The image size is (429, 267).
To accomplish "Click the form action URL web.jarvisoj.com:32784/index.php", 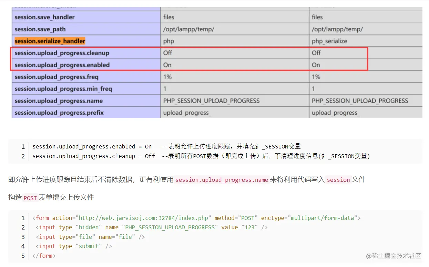I will point(144,218).
